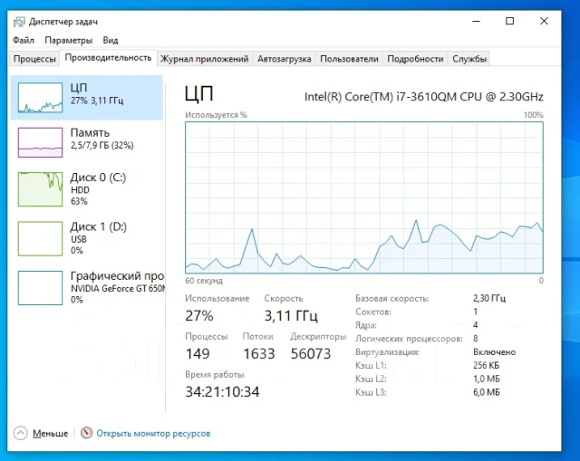
Task: Switch to the Службы tab
Action: (x=469, y=59)
